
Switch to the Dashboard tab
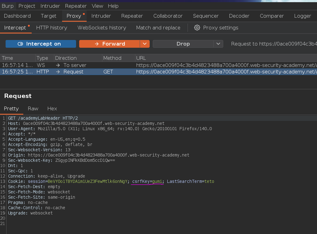(17, 16)
